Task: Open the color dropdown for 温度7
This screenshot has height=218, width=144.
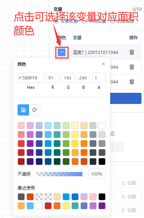Action: pyautogui.click(x=62, y=52)
